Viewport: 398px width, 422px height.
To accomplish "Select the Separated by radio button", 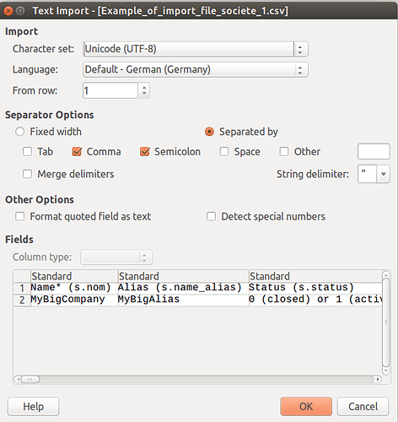I will 209,132.
